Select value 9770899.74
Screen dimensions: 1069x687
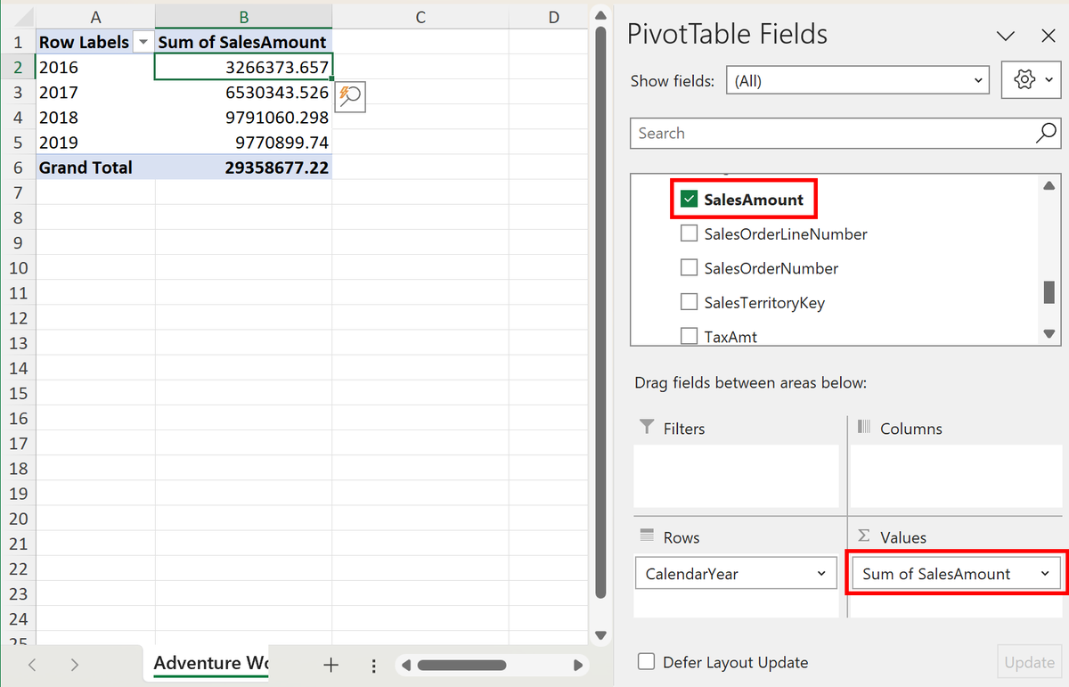243,143
